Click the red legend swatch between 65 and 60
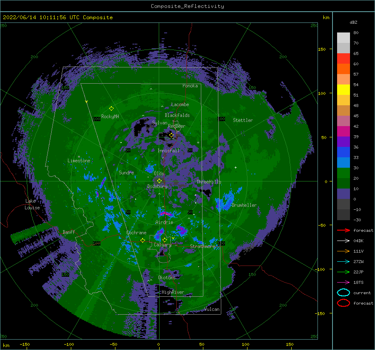The image size is (375, 350). [343, 59]
